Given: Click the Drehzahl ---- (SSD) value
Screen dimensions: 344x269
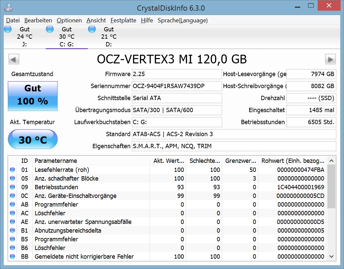Looking at the screenshot, I should click(311, 98).
